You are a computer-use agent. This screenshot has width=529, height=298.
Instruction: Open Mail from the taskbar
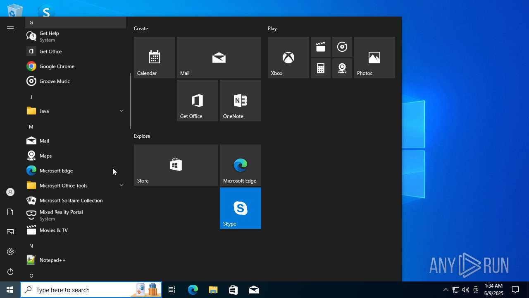coord(254,290)
